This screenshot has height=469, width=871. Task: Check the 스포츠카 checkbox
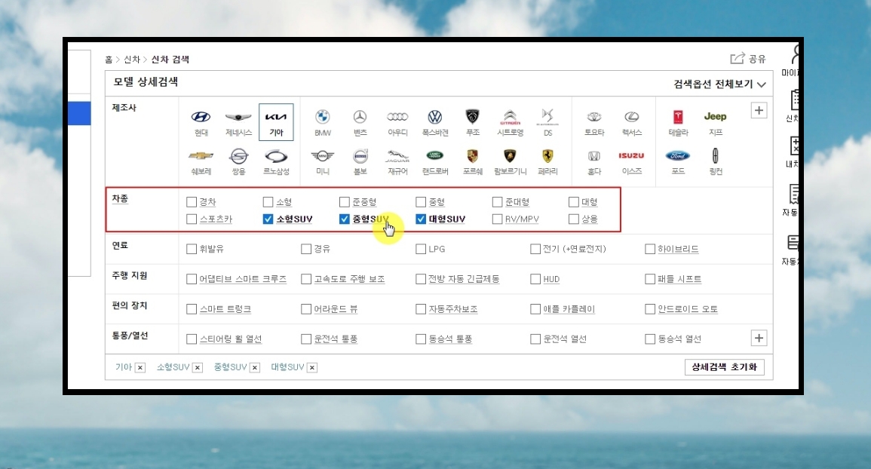coord(192,219)
